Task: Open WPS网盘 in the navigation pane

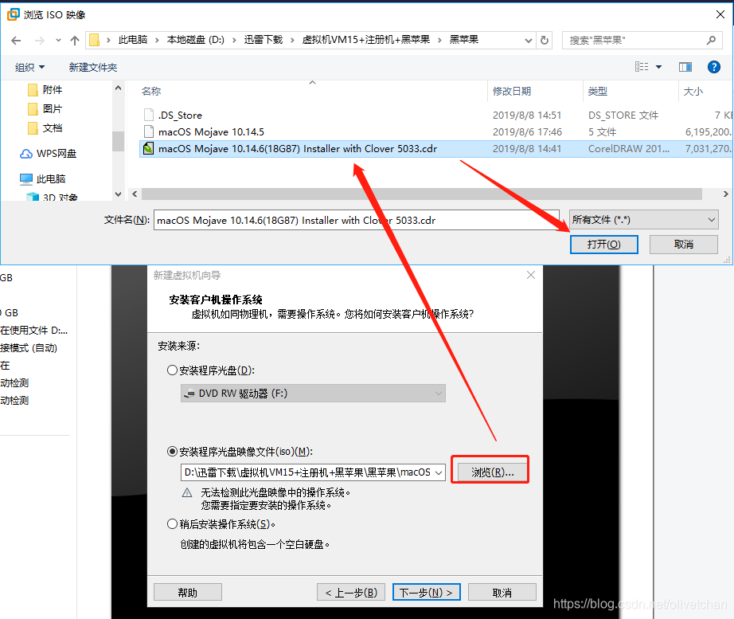Action: click(48, 153)
